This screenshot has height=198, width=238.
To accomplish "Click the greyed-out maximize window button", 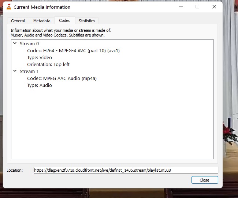I will [x=197, y=7].
